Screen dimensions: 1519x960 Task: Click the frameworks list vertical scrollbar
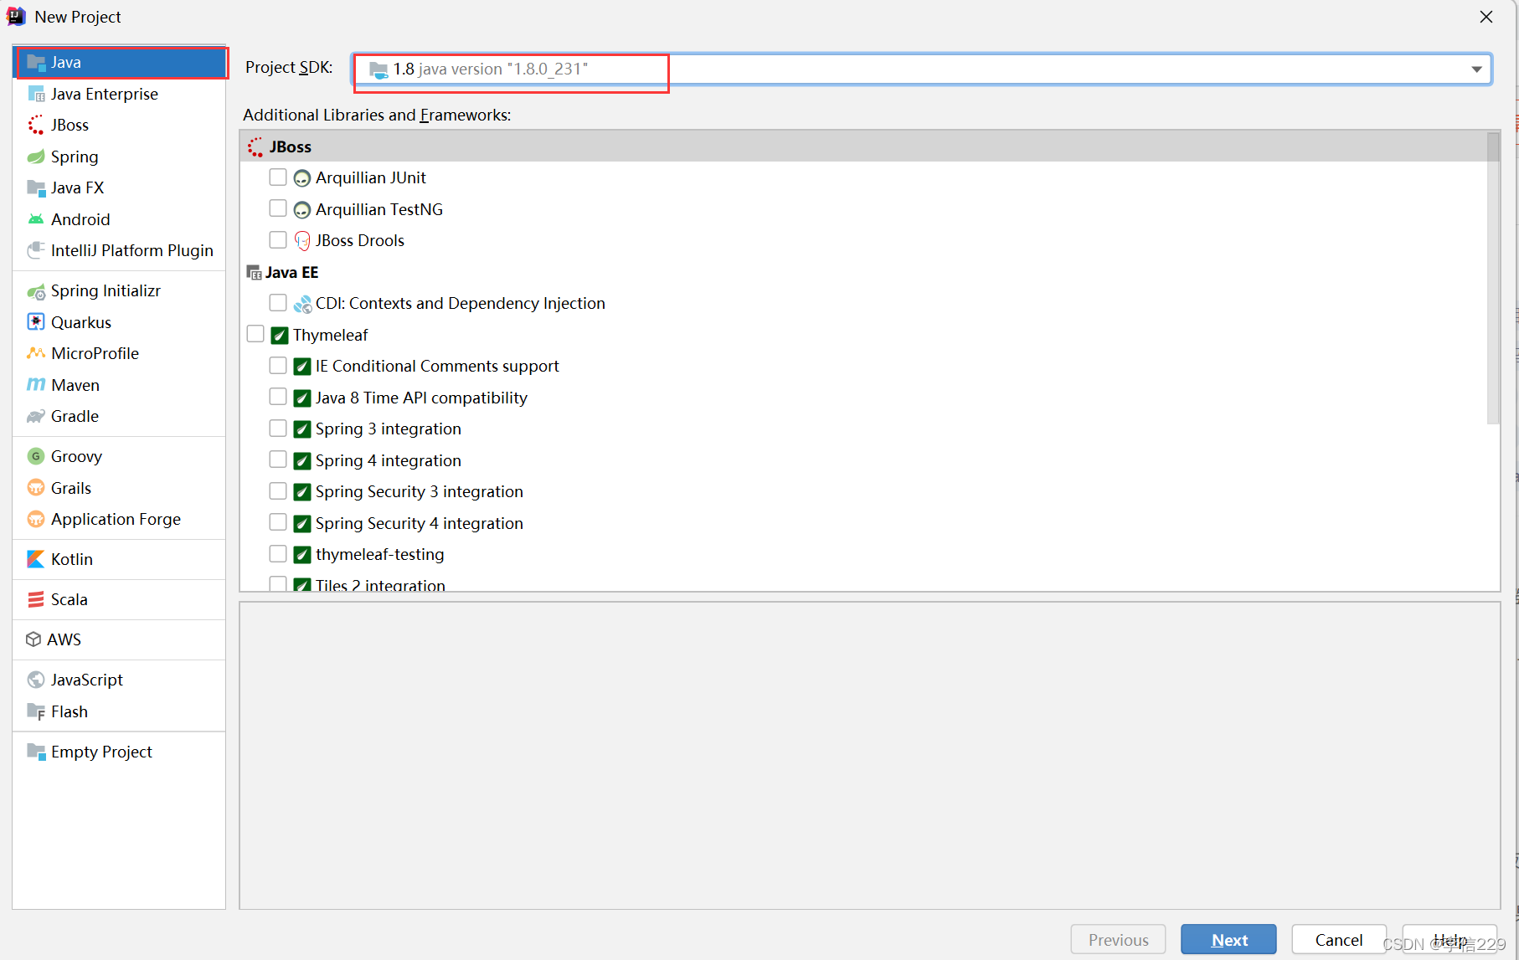[x=1493, y=278]
